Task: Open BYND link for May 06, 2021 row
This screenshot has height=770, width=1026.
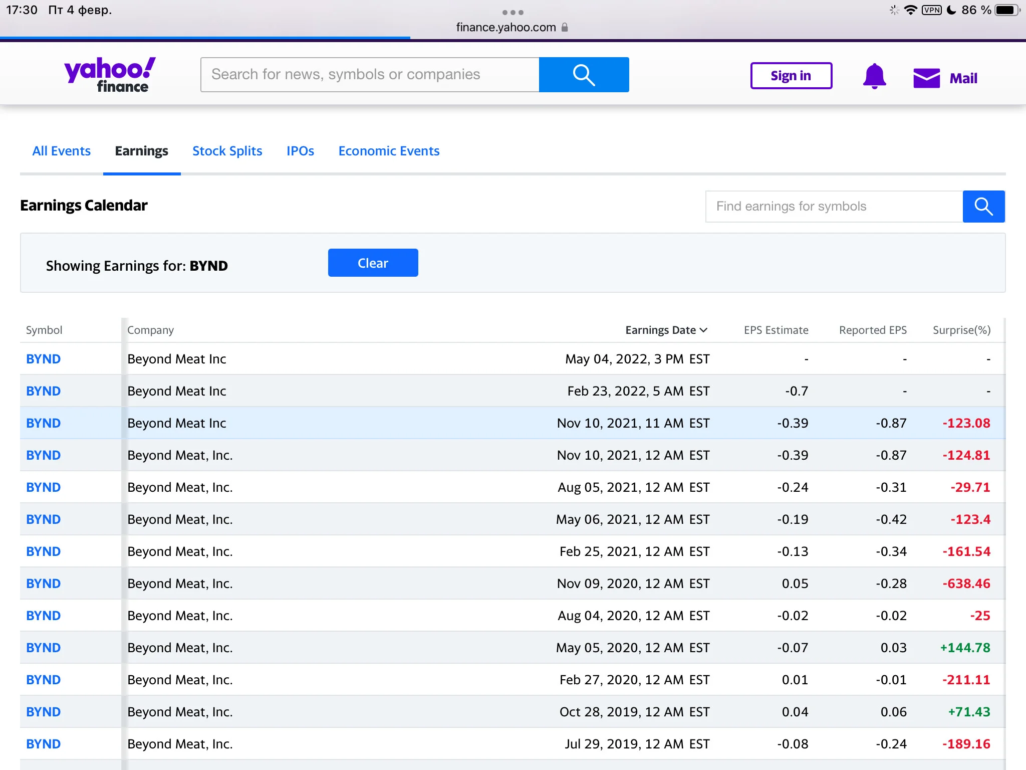Action: (43, 519)
